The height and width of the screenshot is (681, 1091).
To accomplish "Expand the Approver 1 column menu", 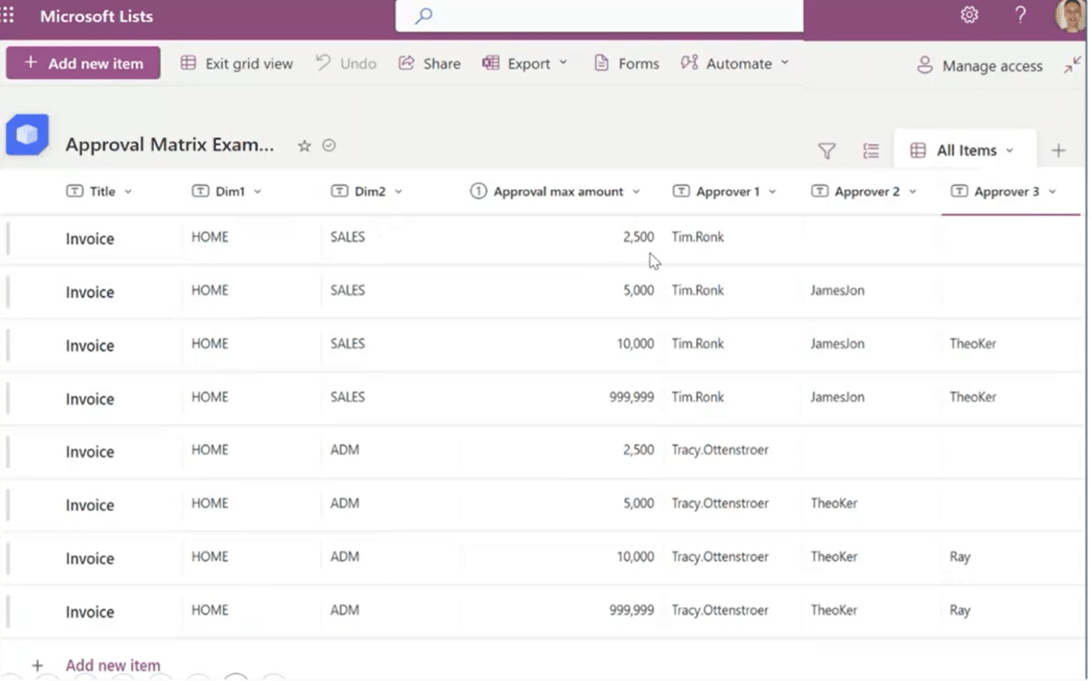I will coord(770,191).
